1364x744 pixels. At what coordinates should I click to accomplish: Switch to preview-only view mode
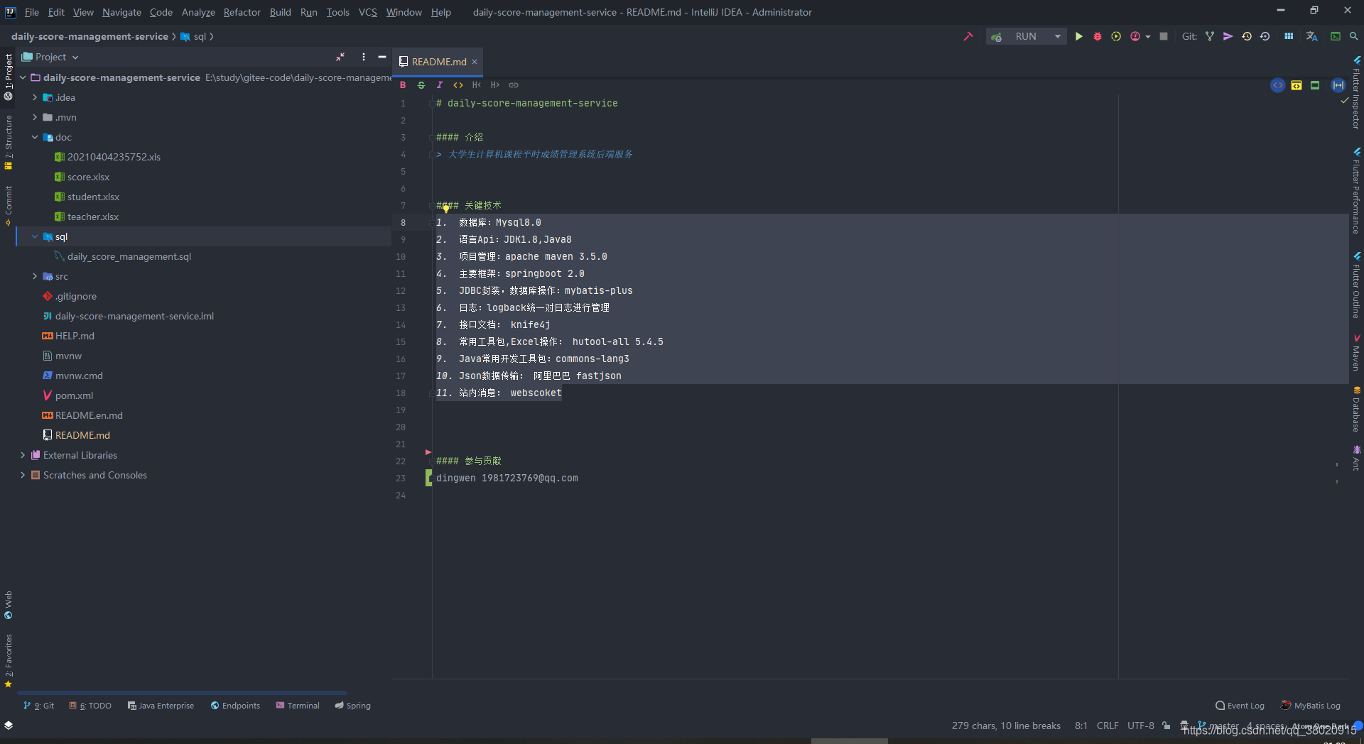coord(1315,85)
